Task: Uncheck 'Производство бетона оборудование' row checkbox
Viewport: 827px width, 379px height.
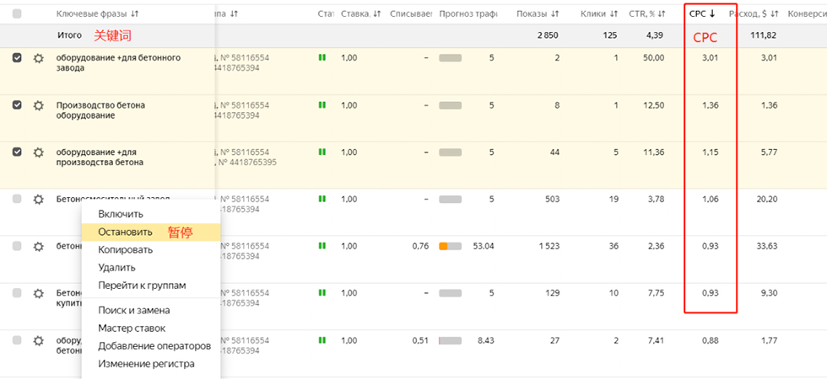Action: click(17, 105)
